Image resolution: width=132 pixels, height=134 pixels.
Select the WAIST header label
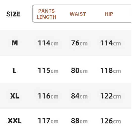[78, 14]
